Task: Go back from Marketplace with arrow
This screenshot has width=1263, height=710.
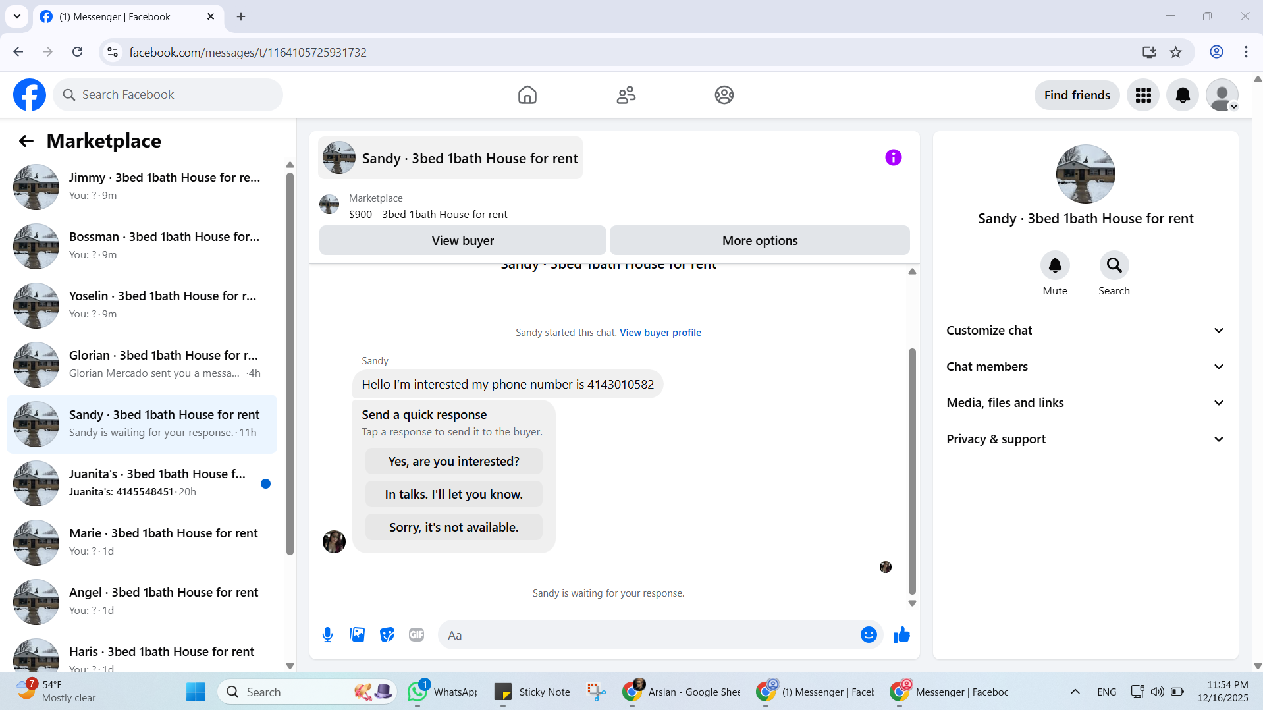Action: point(26,140)
